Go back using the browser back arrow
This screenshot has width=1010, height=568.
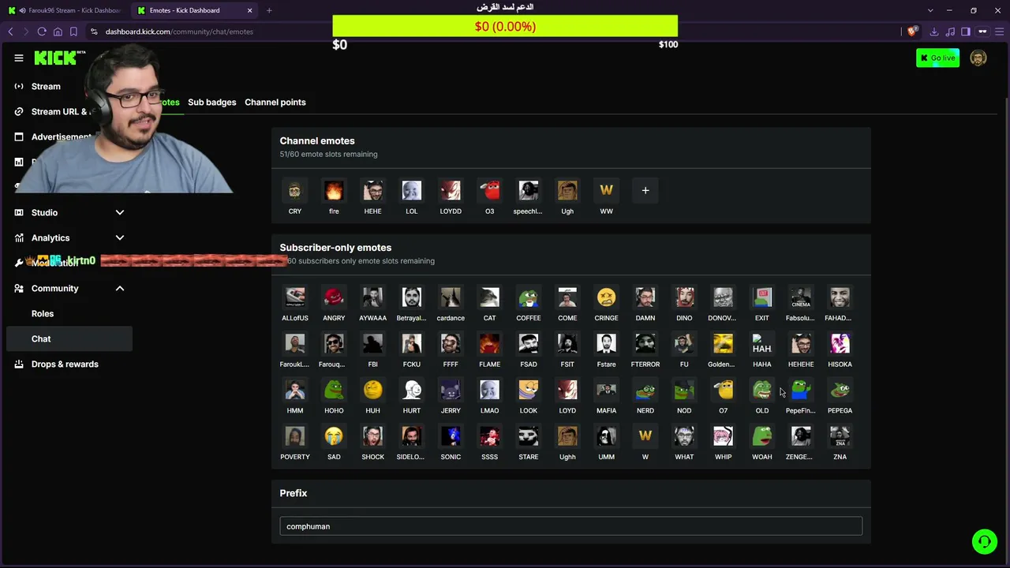click(x=10, y=32)
